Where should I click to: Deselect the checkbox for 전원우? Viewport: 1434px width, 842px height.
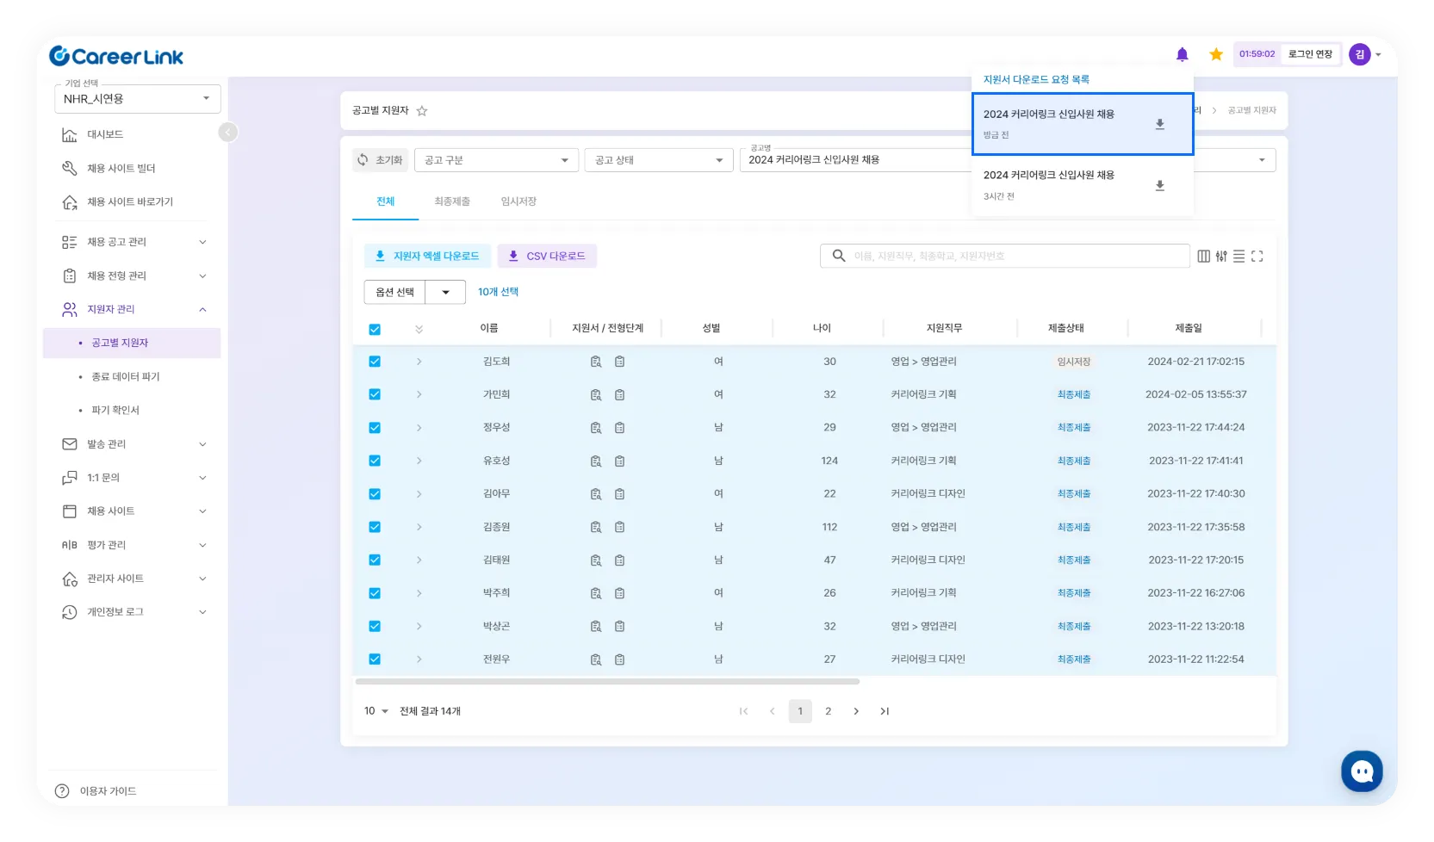(375, 659)
